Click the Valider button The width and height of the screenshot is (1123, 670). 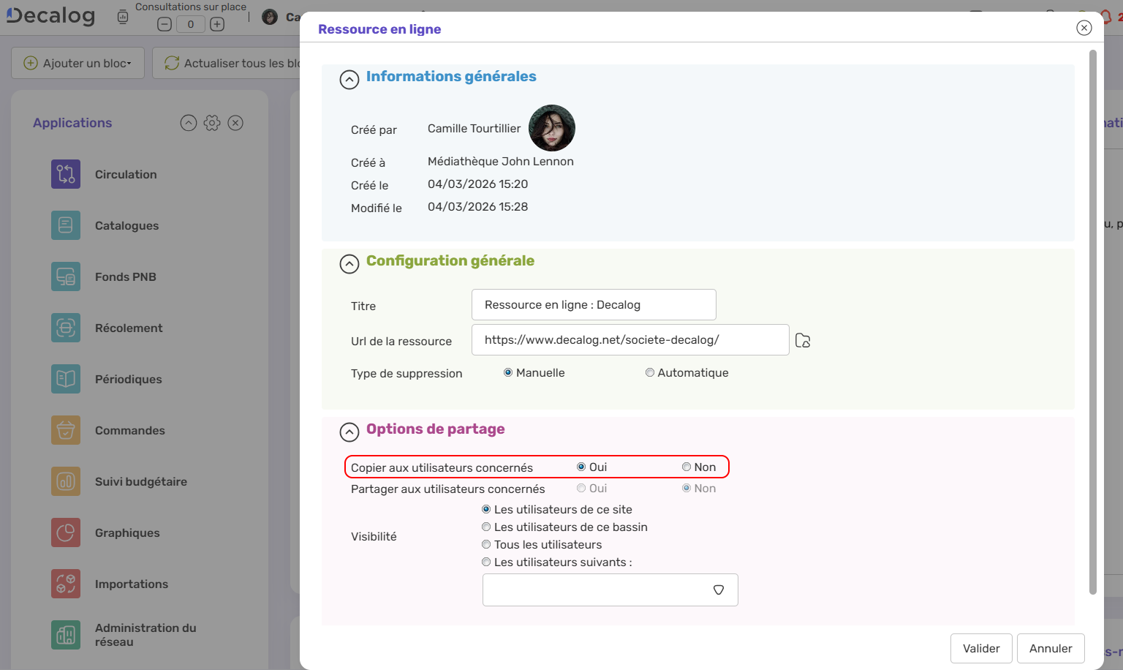(980, 648)
